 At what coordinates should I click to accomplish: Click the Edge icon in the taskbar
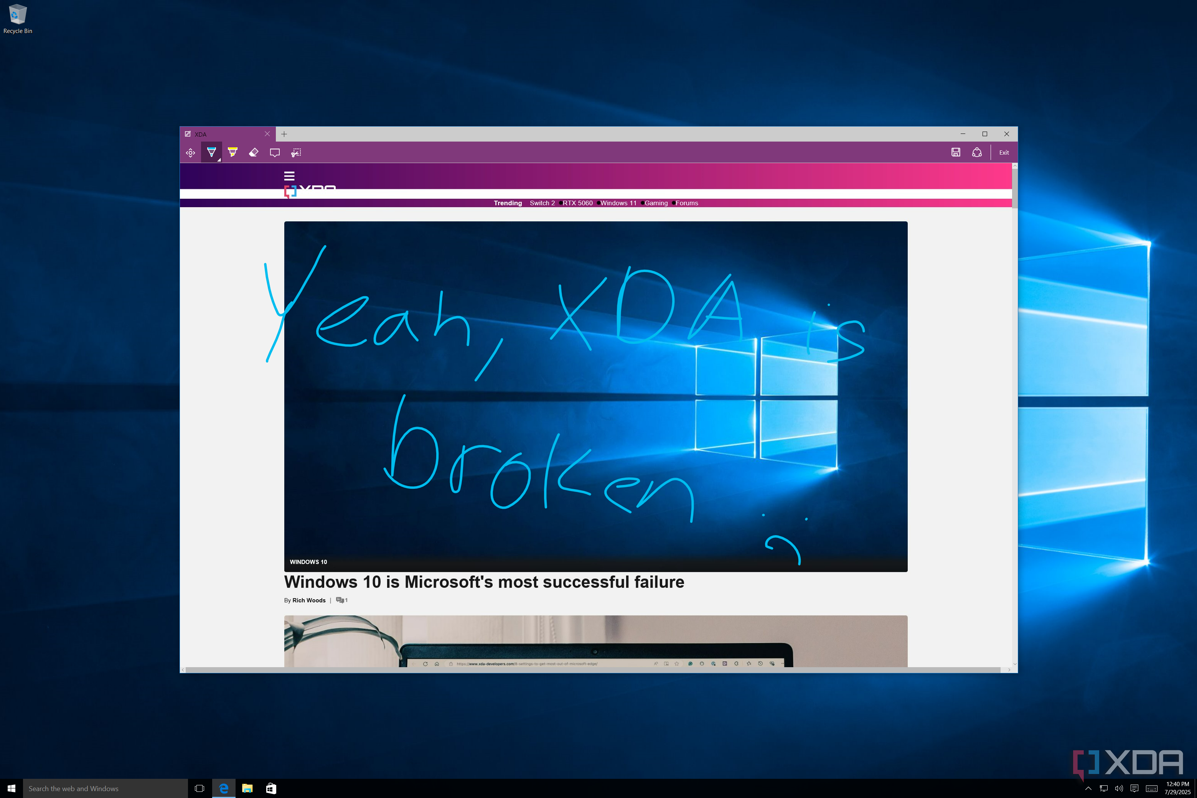point(223,788)
